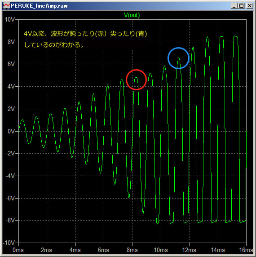The image size is (256, 257).
Task: Click the yellow Japanese annotation text
Action: [x=85, y=39]
